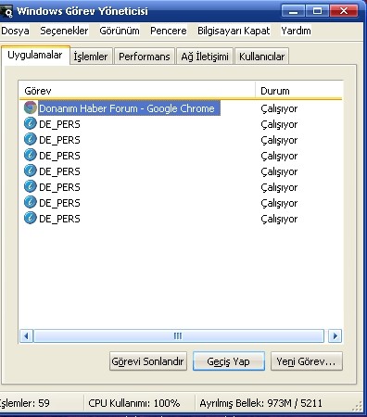367x417 pixels.
Task: Click the horizontal scrollbar thumb
Action: [x=179, y=335]
